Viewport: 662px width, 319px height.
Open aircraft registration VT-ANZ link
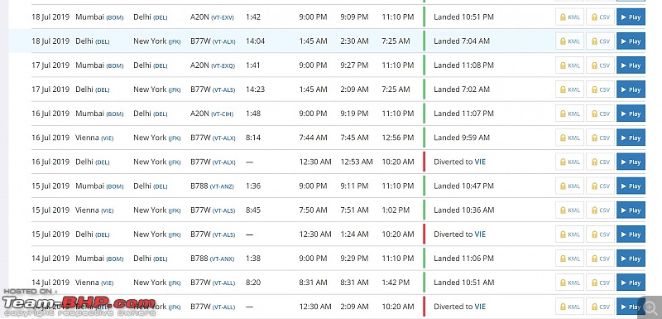(222, 186)
